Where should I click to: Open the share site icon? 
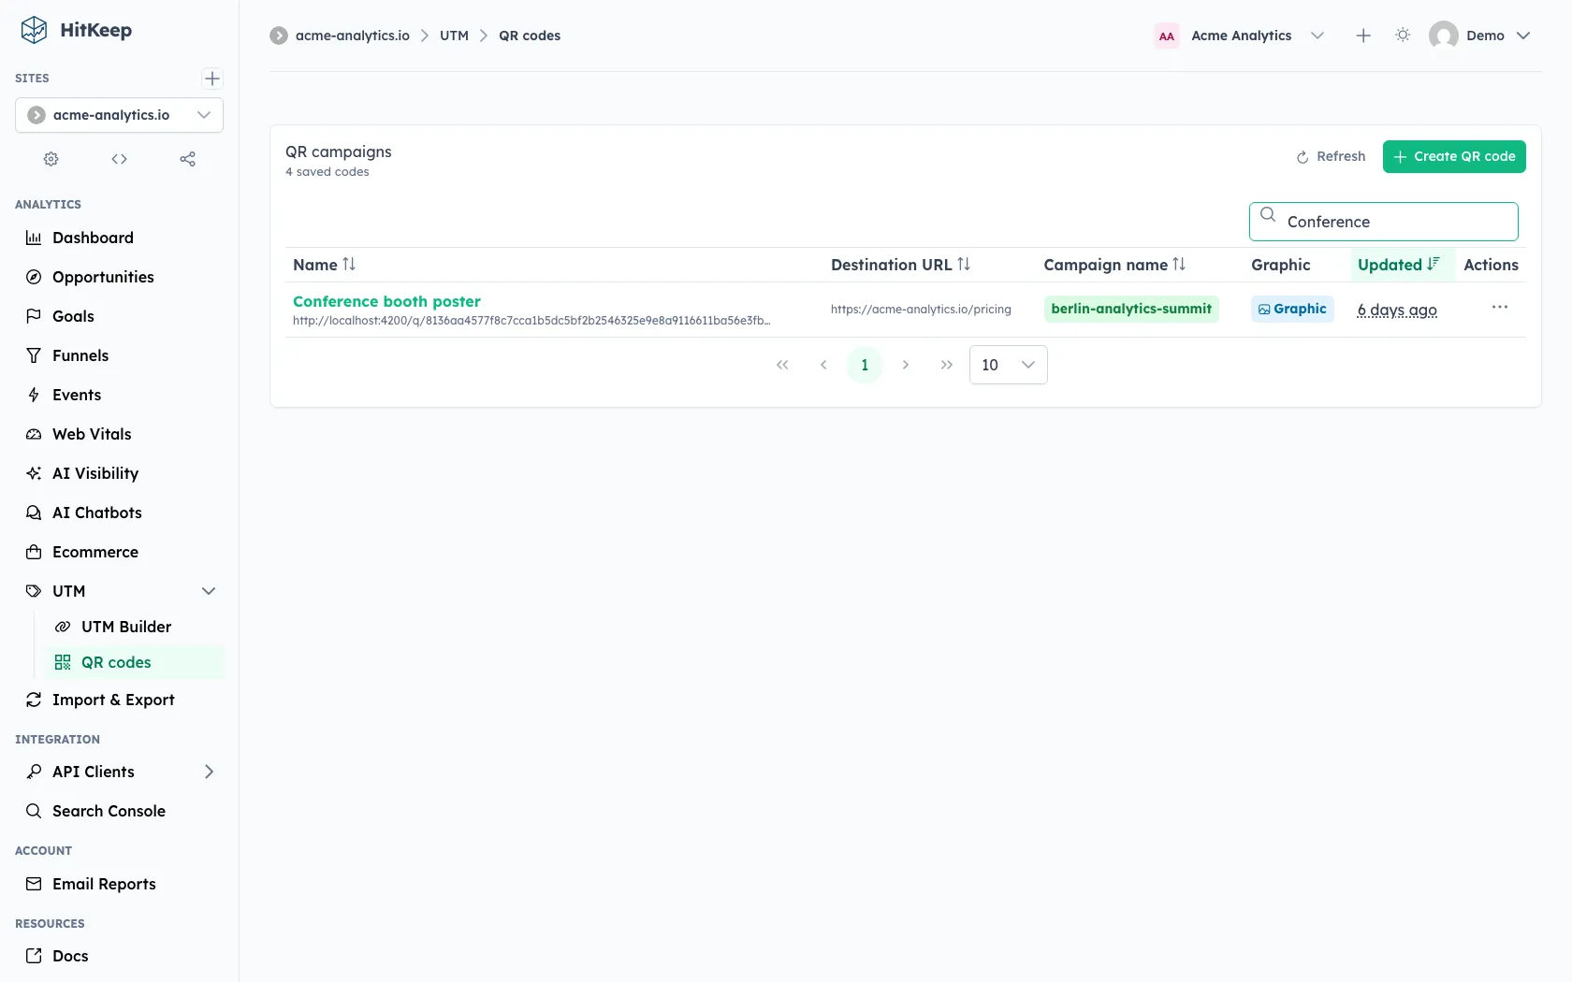[x=187, y=159]
